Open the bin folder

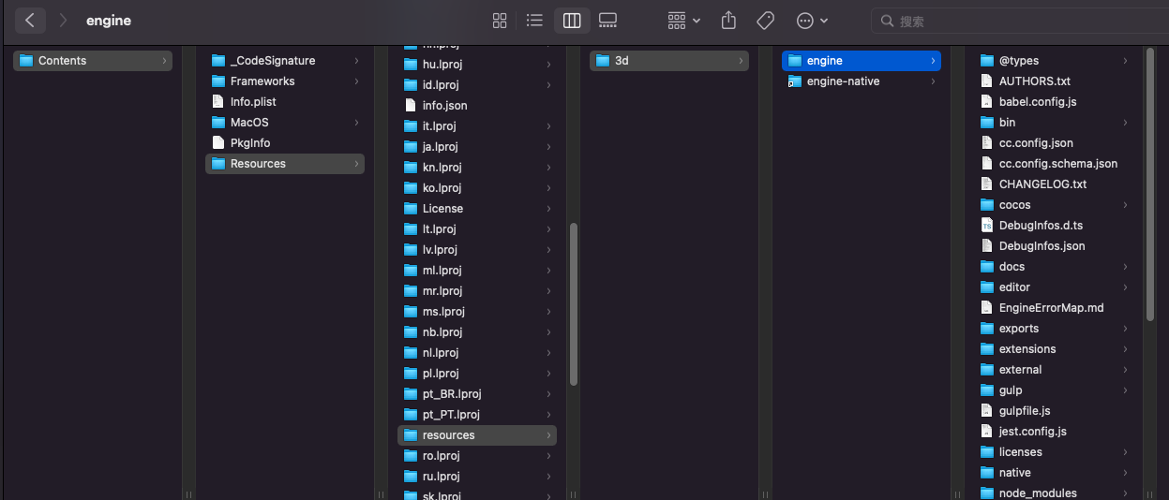pyautogui.click(x=1054, y=123)
